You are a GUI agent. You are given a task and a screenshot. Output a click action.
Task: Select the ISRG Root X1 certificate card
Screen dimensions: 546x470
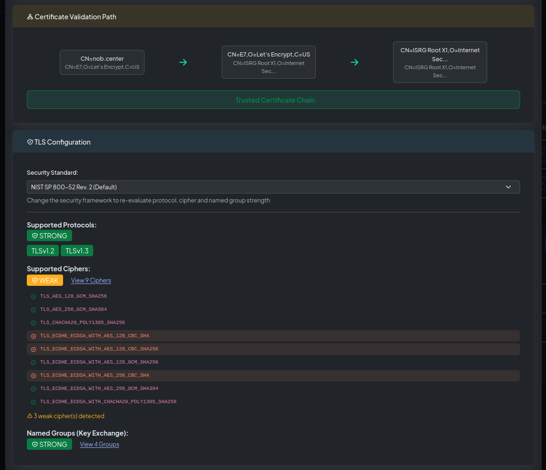click(x=440, y=62)
